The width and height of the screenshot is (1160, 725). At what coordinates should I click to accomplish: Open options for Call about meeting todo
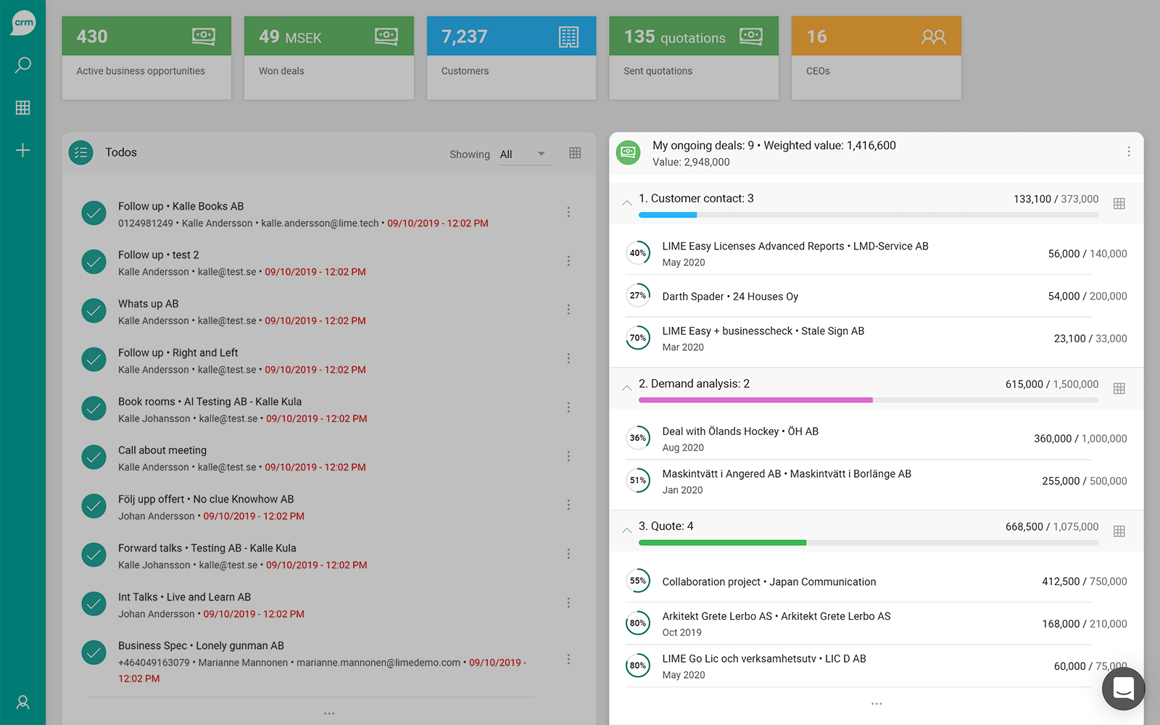pyautogui.click(x=568, y=457)
